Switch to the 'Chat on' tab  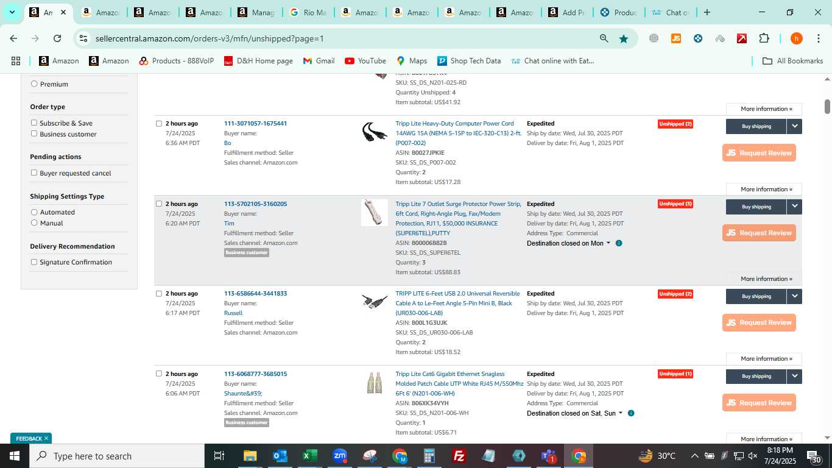[671, 12]
